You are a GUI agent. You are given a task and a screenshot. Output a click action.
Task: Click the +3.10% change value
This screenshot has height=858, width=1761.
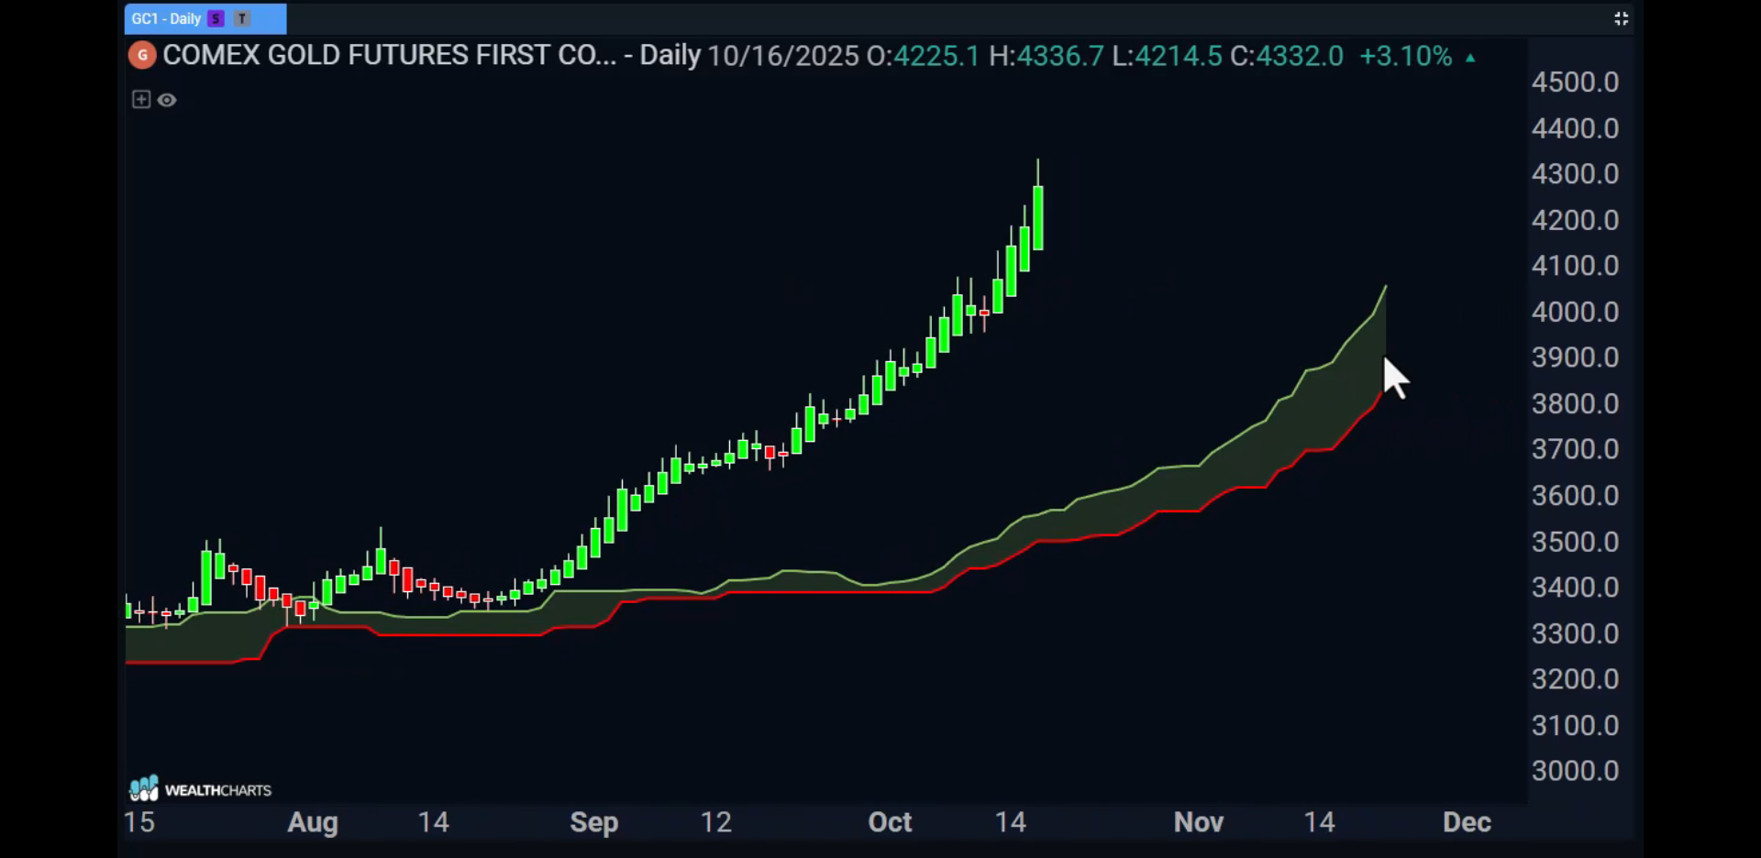[x=1405, y=56]
